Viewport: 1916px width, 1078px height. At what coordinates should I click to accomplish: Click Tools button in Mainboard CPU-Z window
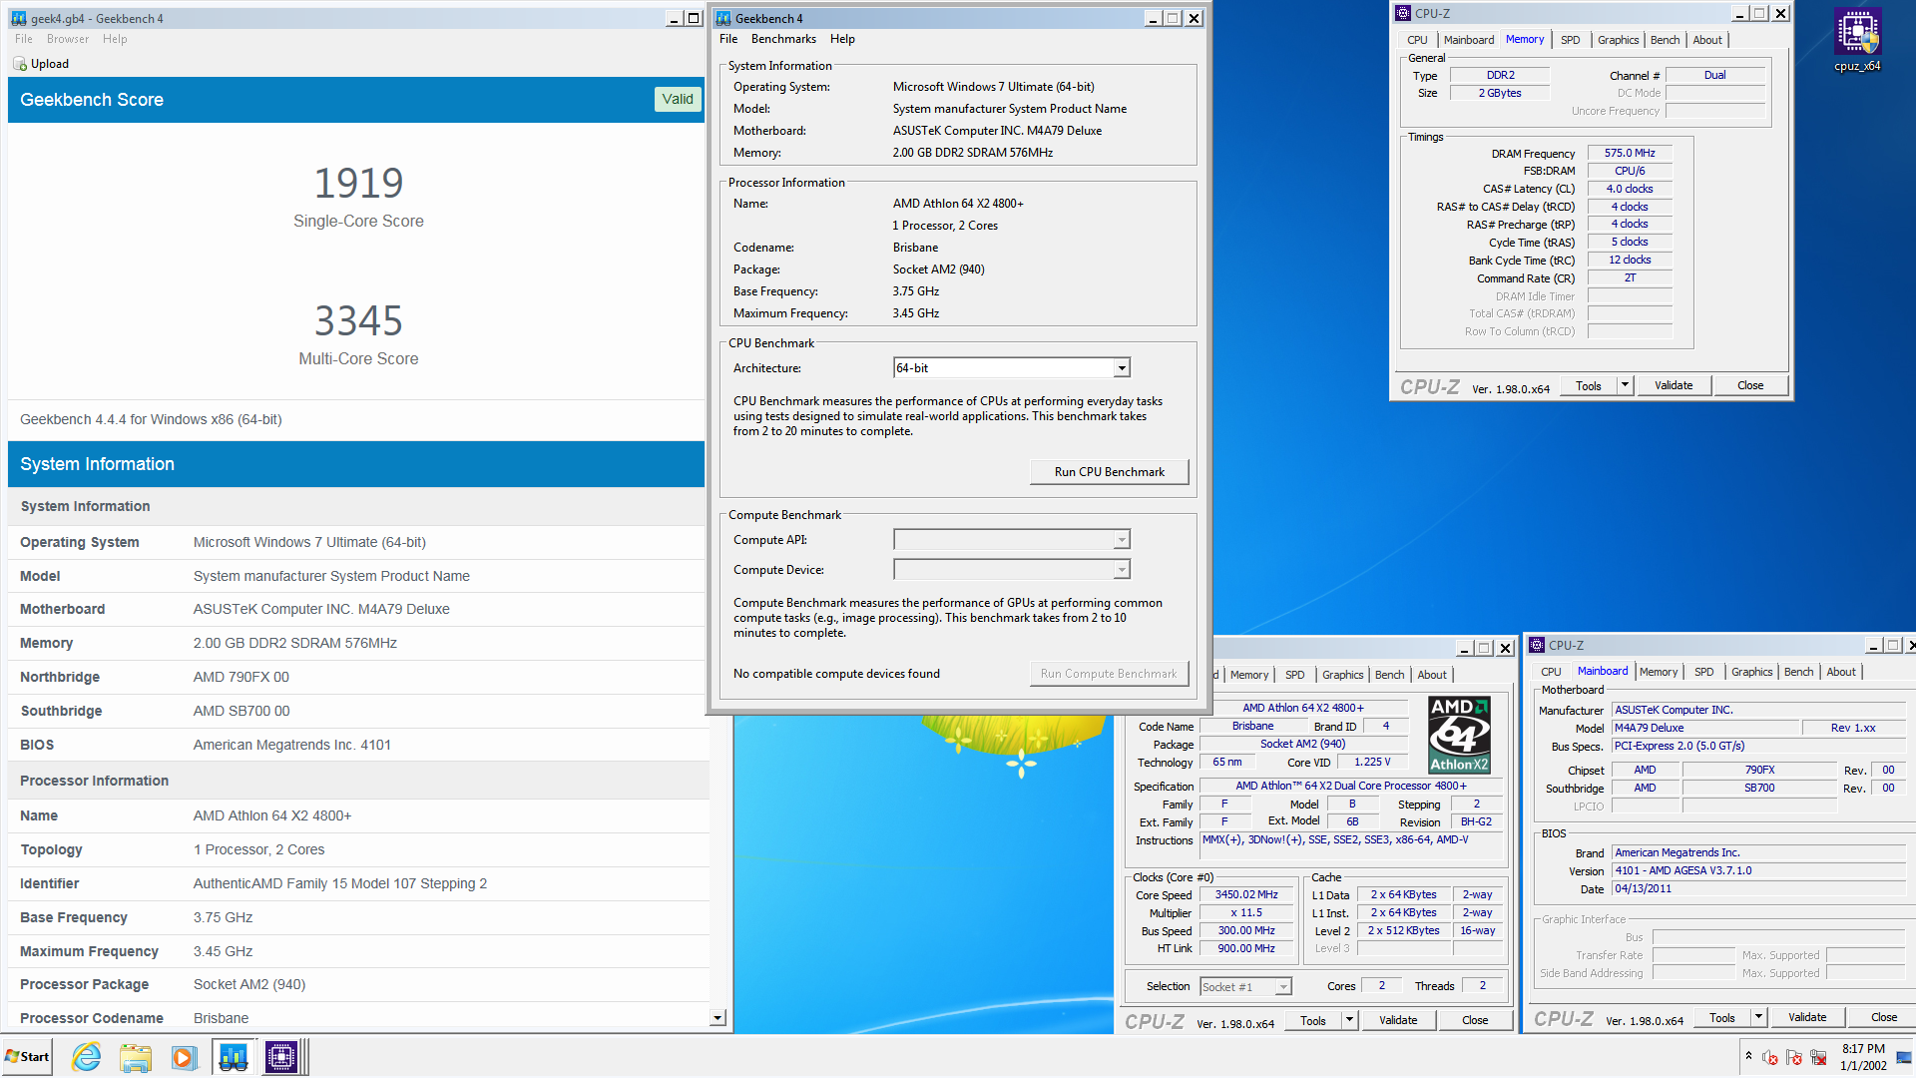click(x=1721, y=1017)
